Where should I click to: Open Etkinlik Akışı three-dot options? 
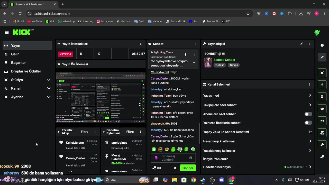tap(95, 132)
